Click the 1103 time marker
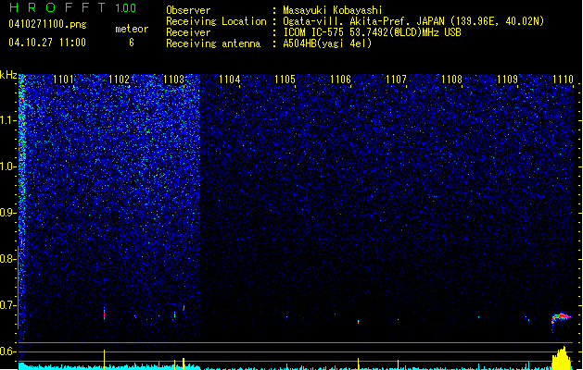583x370 pixels. (173, 80)
